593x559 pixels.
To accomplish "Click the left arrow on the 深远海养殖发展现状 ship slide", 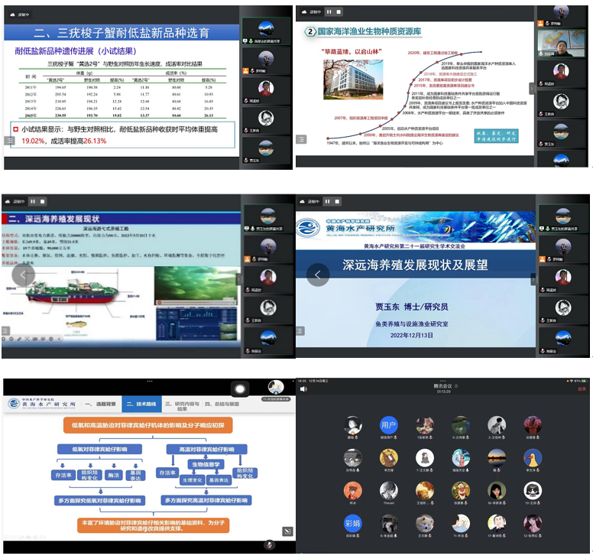I will coord(24,275).
